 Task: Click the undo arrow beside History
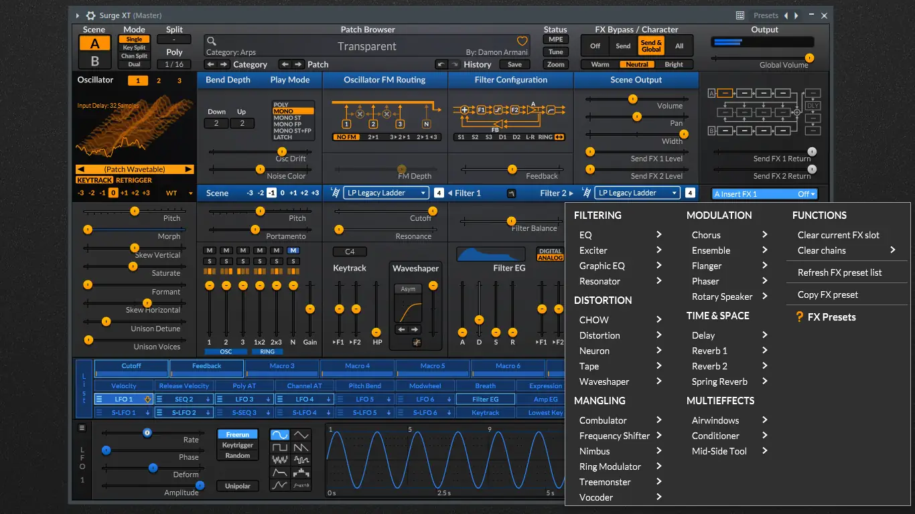(x=441, y=64)
